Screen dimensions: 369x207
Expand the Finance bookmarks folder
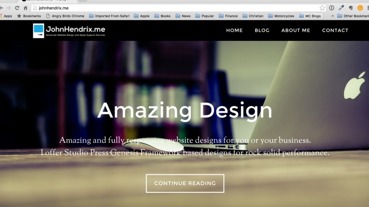pyautogui.click(x=228, y=16)
